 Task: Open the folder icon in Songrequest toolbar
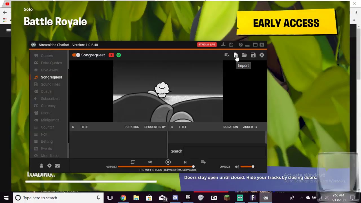(x=244, y=55)
